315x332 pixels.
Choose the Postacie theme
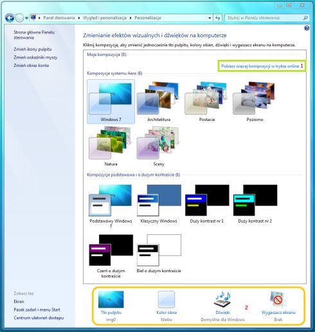coord(207,102)
